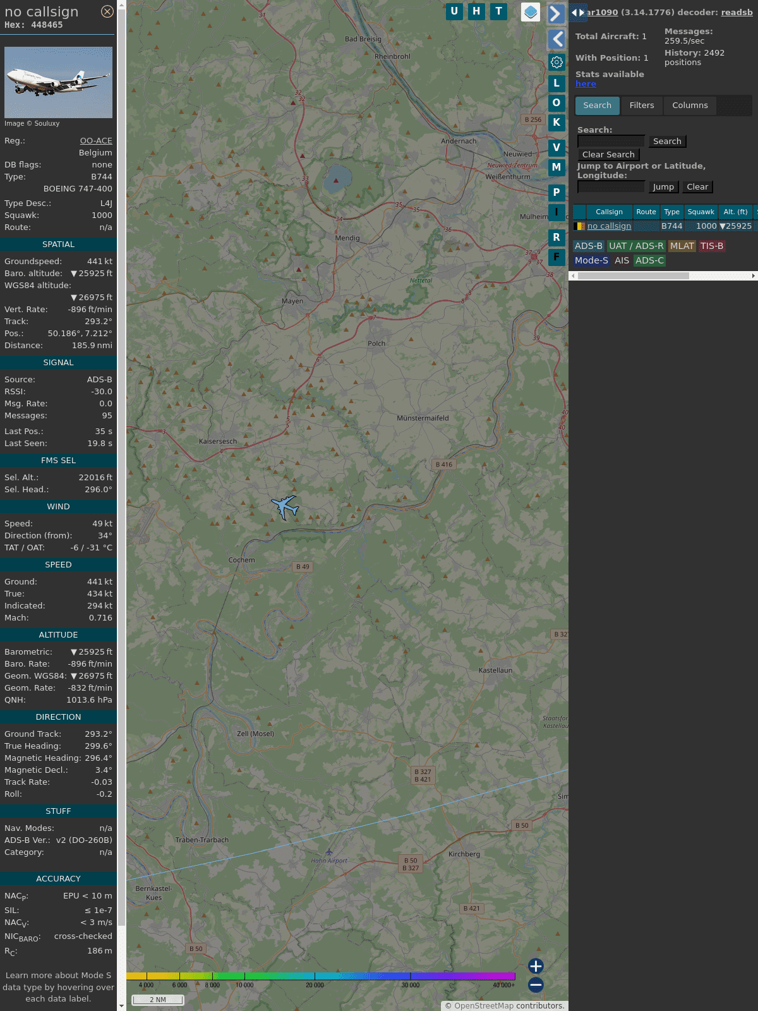Screen dimensions: 758x1011
Task: Open the OO-ACE registration link
Action: (x=96, y=141)
